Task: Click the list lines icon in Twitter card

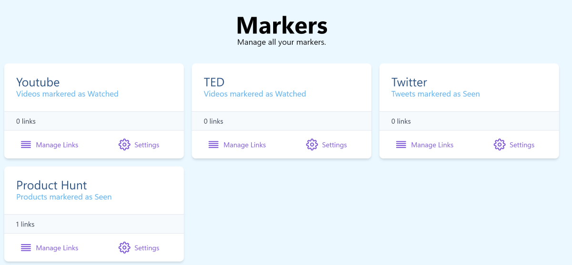Action: point(401,145)
